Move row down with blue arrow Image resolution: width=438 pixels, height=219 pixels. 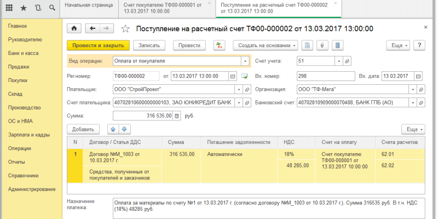click(x=125, y=129)
